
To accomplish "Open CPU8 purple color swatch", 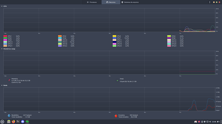I will 169,38.
